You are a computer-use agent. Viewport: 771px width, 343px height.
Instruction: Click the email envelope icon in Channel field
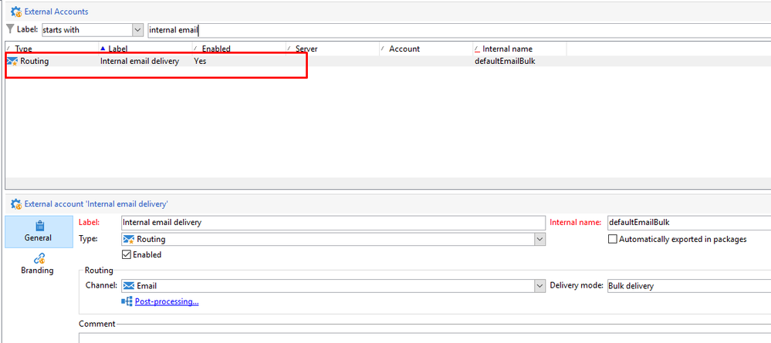point(129,286)
